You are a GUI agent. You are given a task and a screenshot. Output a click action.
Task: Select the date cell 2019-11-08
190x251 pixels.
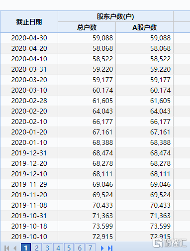point(29,205)
